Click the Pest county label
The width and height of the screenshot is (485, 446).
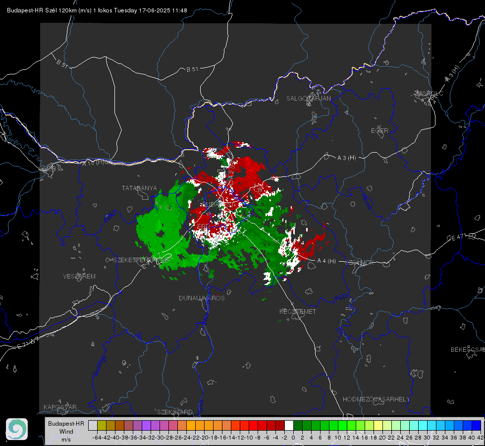[x=341, y=298]
